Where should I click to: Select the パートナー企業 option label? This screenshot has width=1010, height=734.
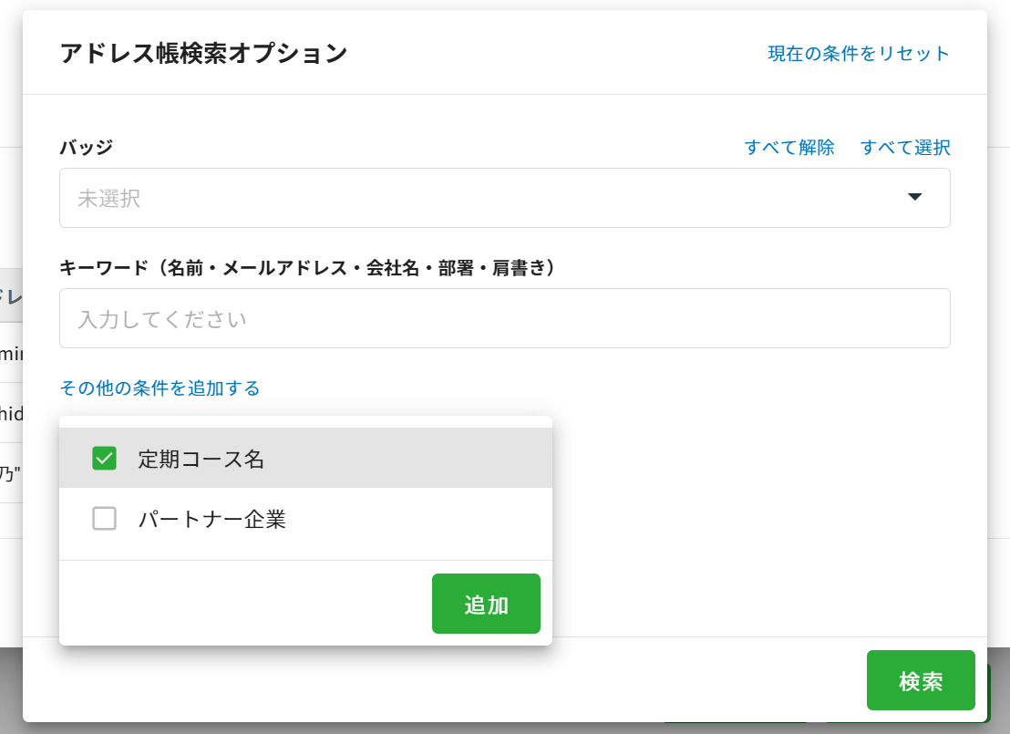click(212, 520)
